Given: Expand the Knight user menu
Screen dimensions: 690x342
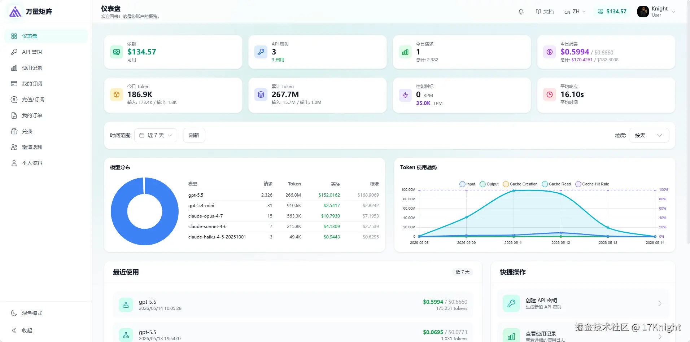Looking at the screenshot, I should pos(656,12).
